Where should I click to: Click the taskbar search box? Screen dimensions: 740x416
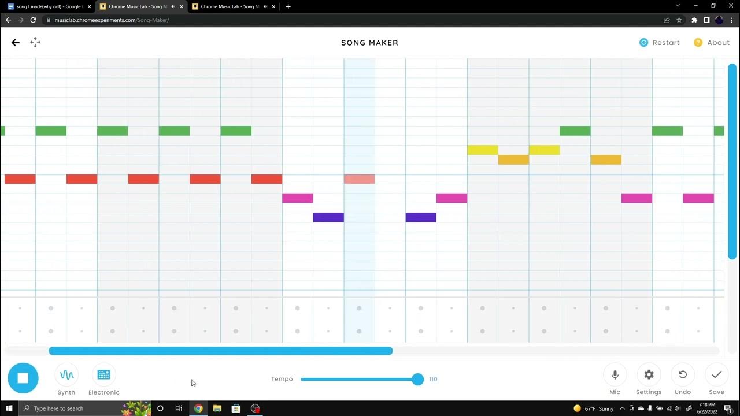(84, 408)
